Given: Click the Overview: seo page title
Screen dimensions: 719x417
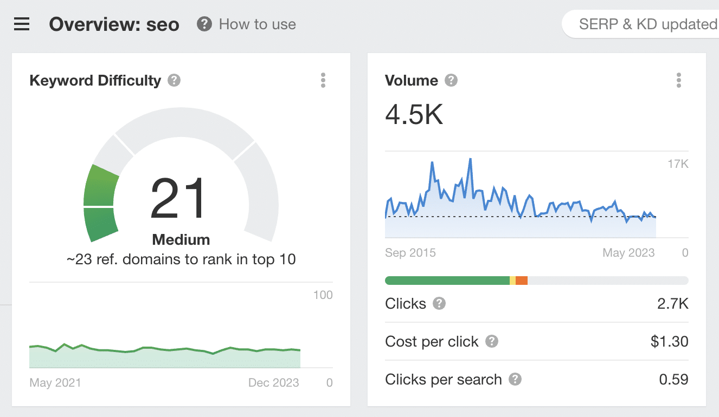Looking at the screenshot, I should (x=114, y=24).
